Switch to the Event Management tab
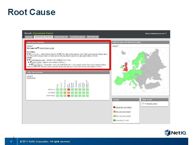The width and height of the screenshot is (193, 145). pos(61,37)
